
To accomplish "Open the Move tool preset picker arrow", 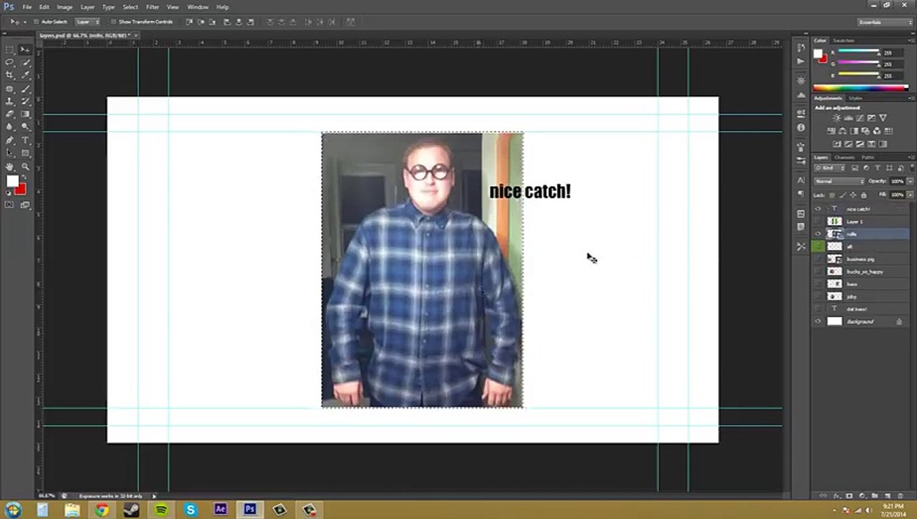I will click(24, 22).
